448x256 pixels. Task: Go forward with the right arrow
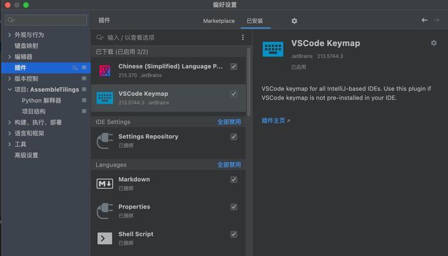coord(436,20)
